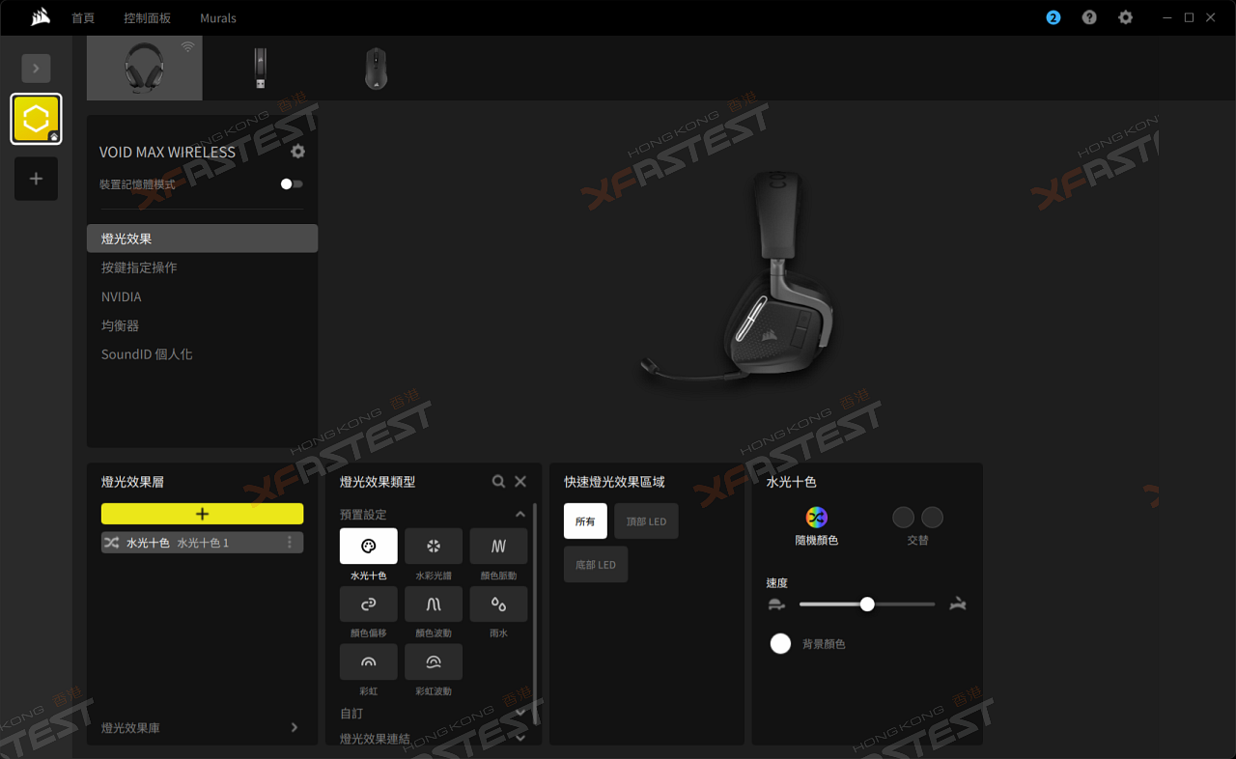
Task: Select the 顏色脈動 lighting effect icon
Action: (498, 547)
